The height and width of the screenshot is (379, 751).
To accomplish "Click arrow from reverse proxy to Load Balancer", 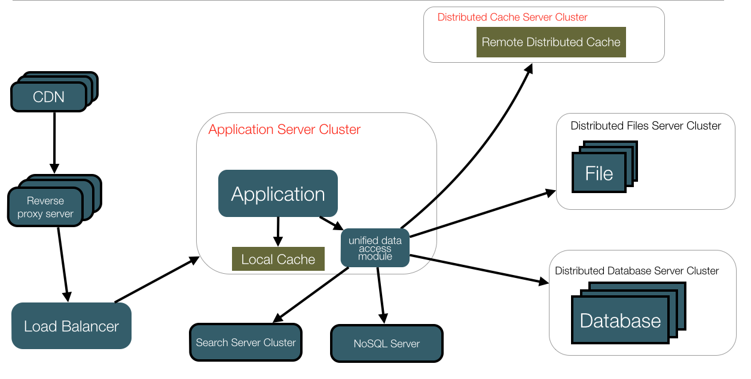I will click(63, 263).
